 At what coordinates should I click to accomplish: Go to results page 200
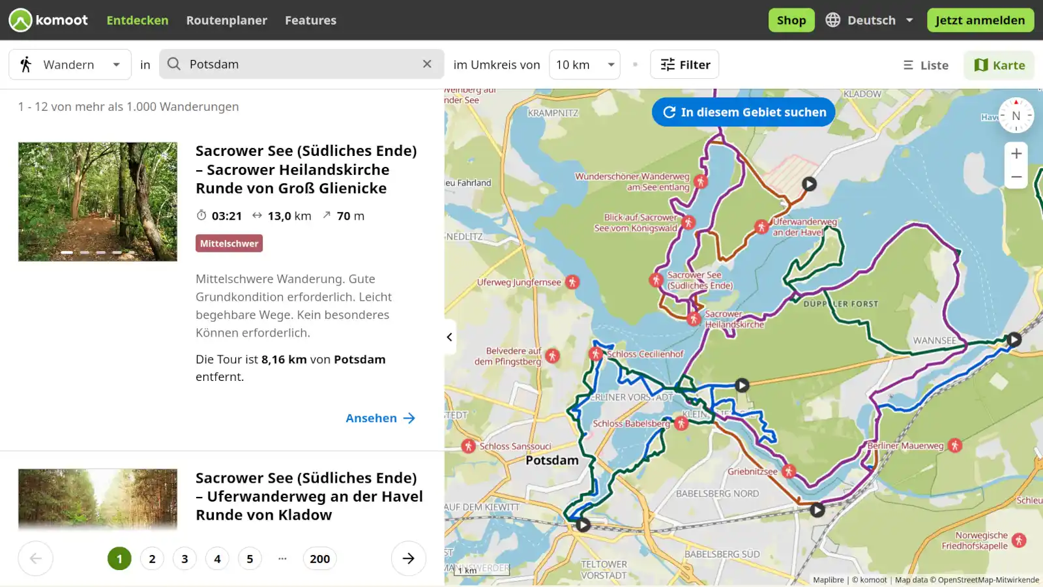(x=319, y=558)
